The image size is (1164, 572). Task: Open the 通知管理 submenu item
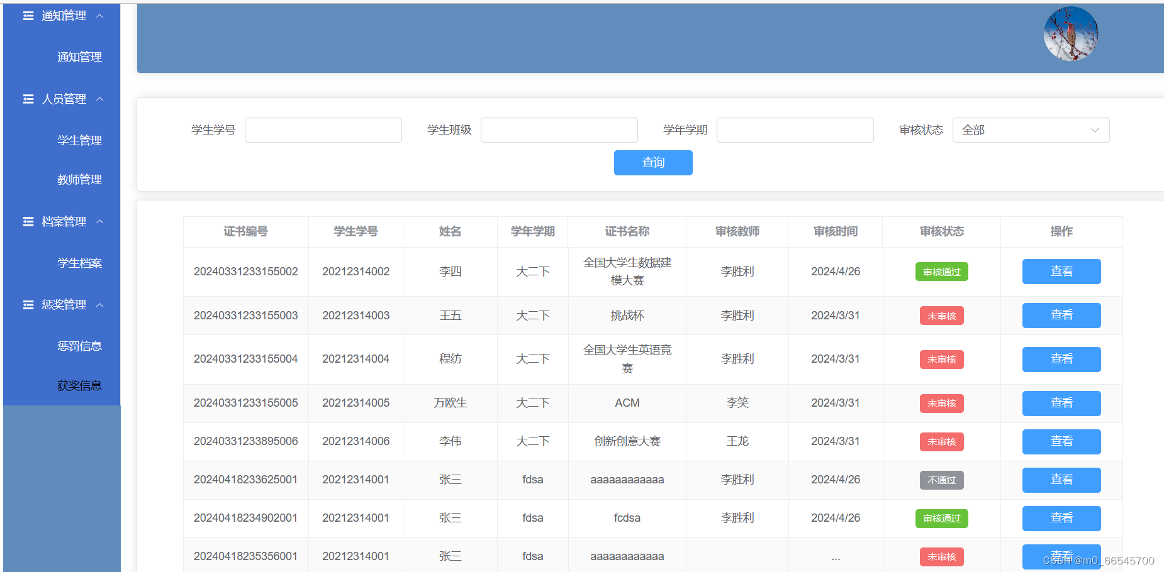(79, 57)
